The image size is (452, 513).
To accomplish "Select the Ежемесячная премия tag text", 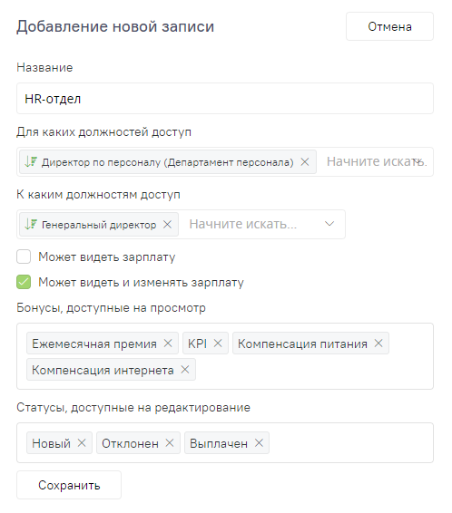I will [x=94, y=344].
